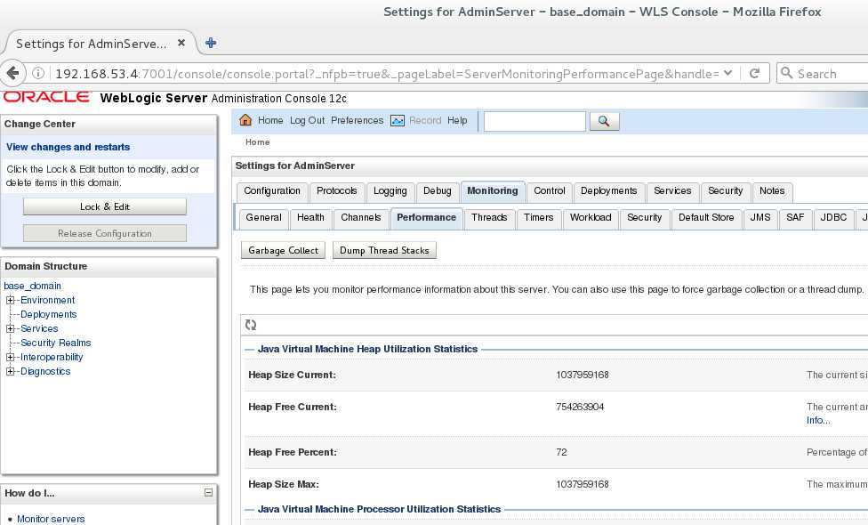
Task: Switch to the JMS sub-tab
Action: click(760, 218)
